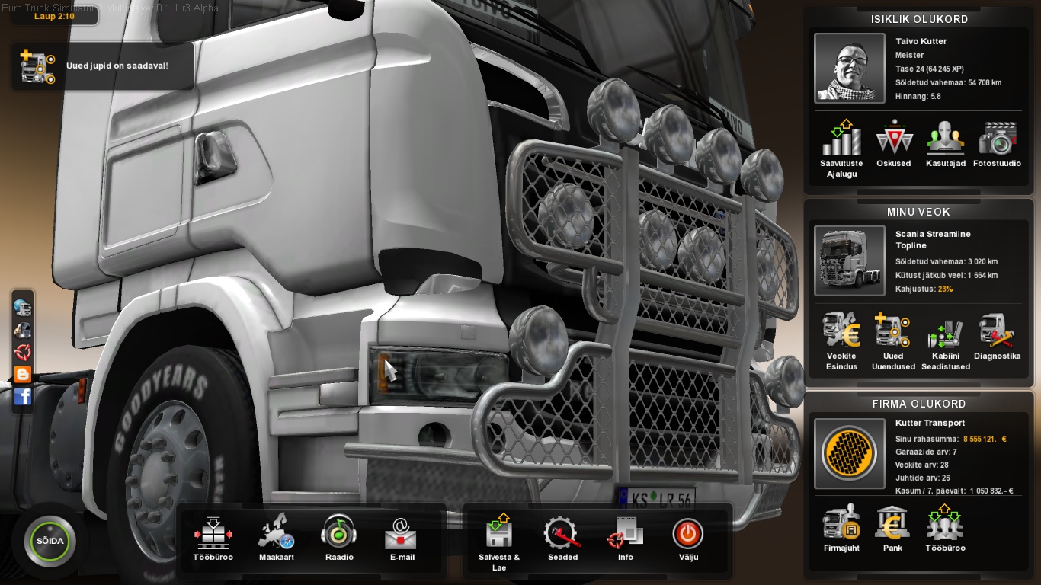Click the 'Sõidetud vahemaa: 54 708 km' profile stat
The height and width of the screenshot is (585, 1041).
[948, 82]
